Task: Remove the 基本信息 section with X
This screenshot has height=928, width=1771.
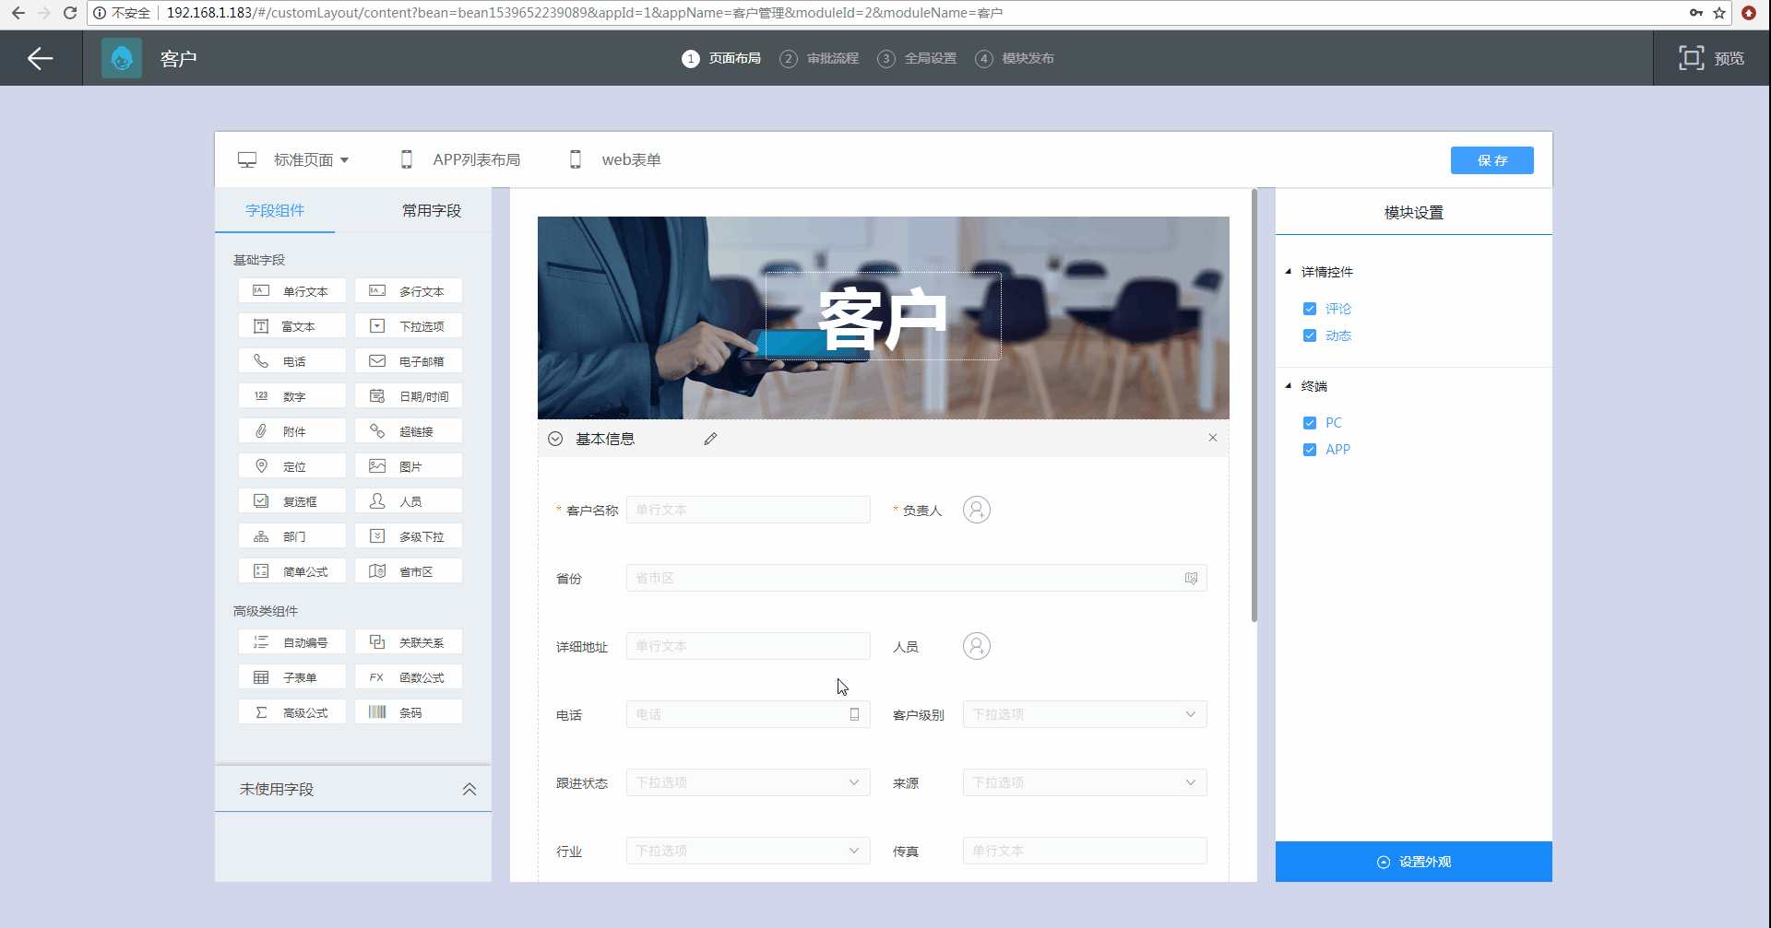Action: click(1213, 438)
